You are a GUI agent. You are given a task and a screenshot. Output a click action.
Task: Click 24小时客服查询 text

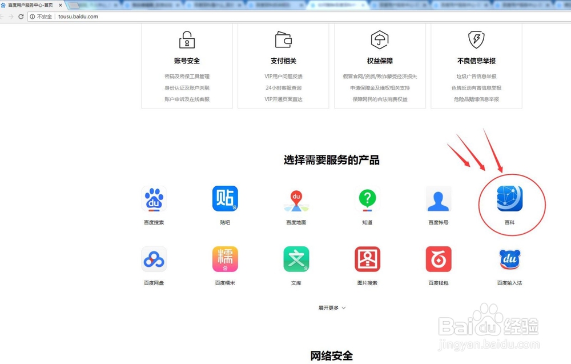point(283,88)
